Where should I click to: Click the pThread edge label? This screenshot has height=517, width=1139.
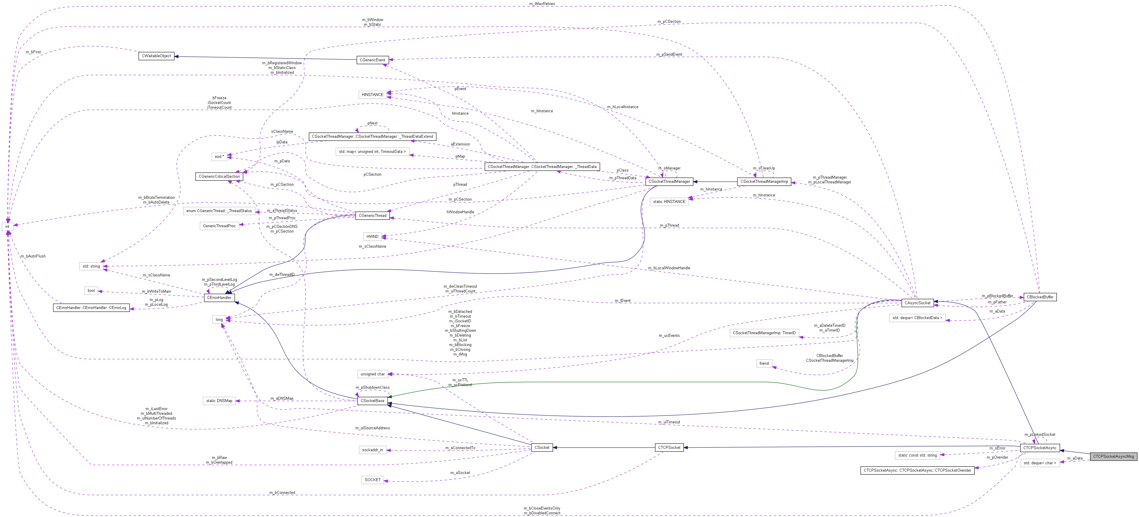coord(460,185)
